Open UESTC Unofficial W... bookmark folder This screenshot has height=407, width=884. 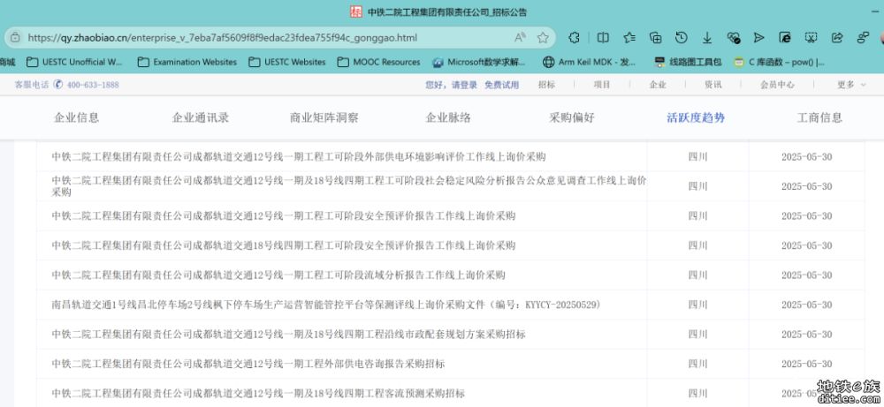pos(74,62)
